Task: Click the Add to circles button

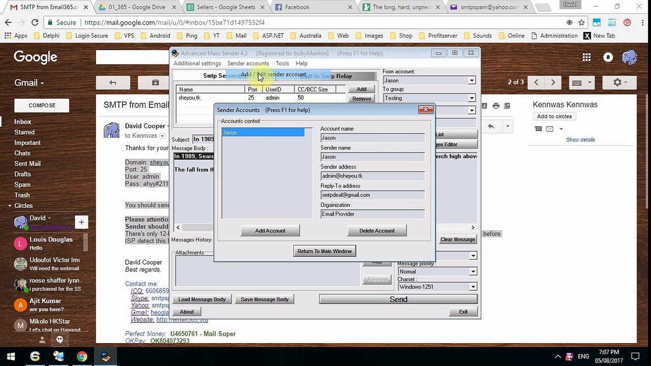Action: (x=554, y=116)
